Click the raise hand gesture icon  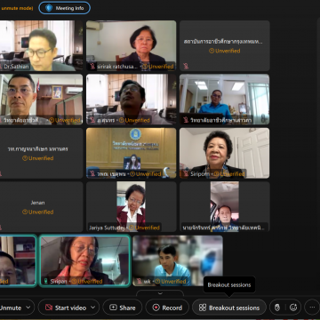coord(277,308)
